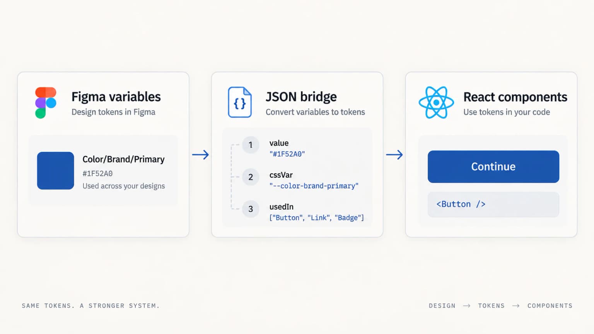Click the TOKENS footer label
Viewport: 594px width, 334px height.
tap(491, 306)
